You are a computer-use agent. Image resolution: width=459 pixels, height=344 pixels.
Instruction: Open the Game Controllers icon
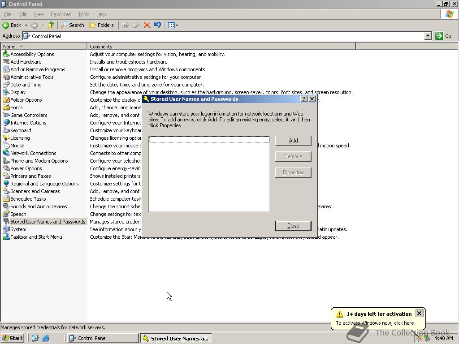(6, 115)
